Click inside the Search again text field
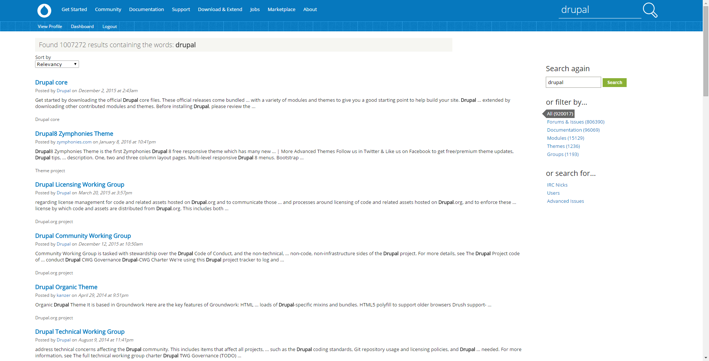709x361 pixels. [573, 82]
